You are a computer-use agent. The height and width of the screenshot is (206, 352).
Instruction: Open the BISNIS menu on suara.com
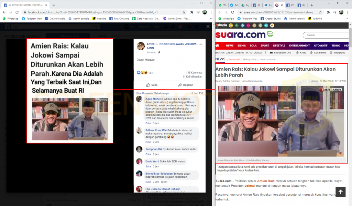point(241,45)
